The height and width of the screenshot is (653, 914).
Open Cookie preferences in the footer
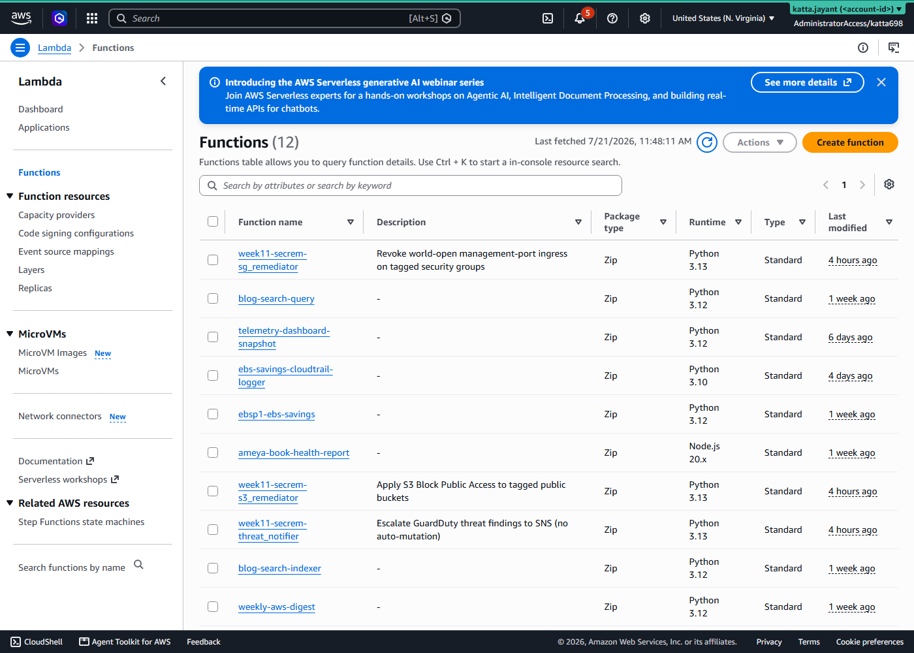click(x=870, y=642)
